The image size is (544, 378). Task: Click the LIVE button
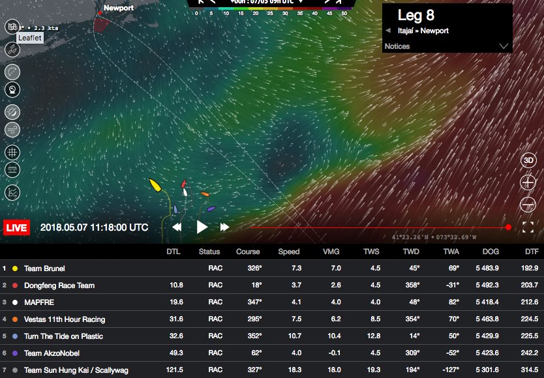tap(16, 228)
